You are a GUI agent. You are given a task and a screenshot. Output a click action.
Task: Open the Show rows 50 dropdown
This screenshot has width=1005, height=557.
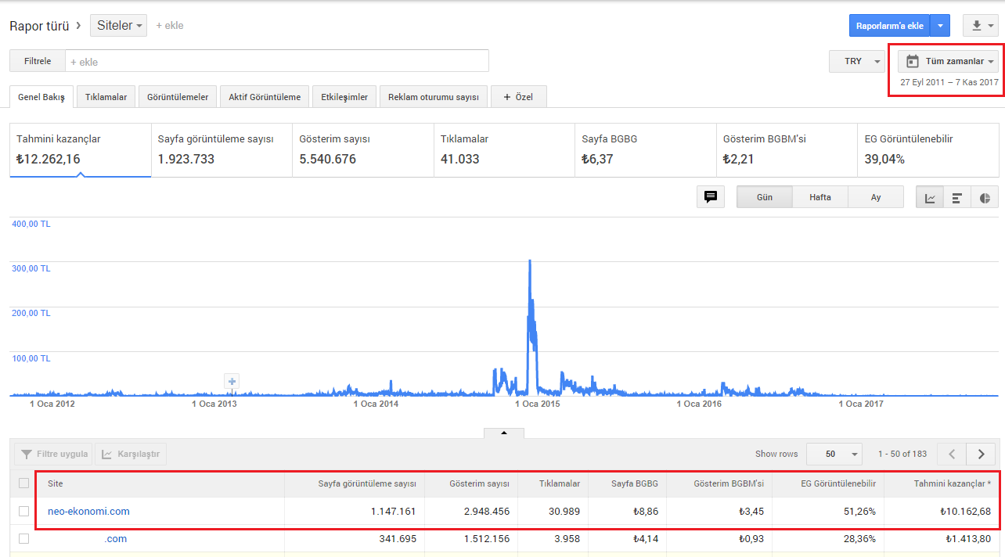coord(834,454)
